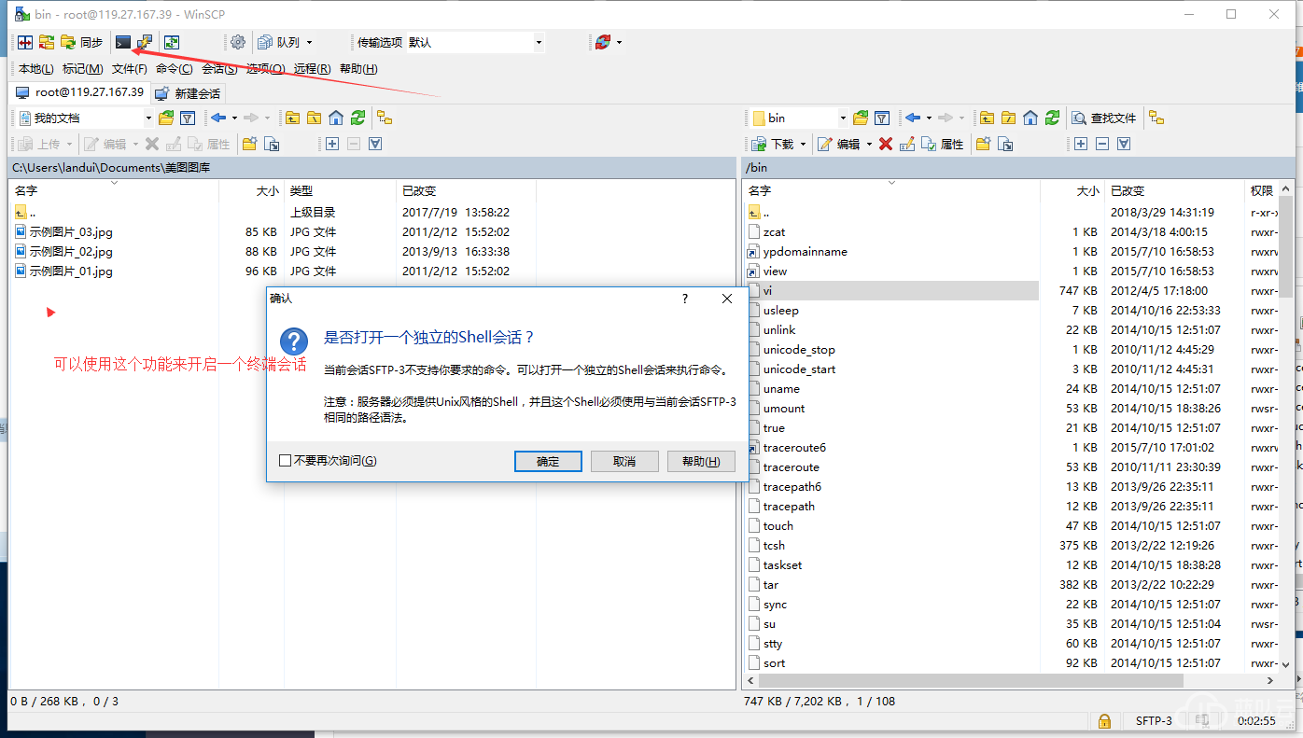This screenshot has width=1303, height=738.
Task: Click remote panel directory tree icon
Action: pyautogui.click(x=1156, y=118)
